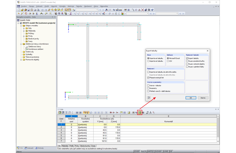
Task: Open the Soubor menu
Action: click(24, 6)
